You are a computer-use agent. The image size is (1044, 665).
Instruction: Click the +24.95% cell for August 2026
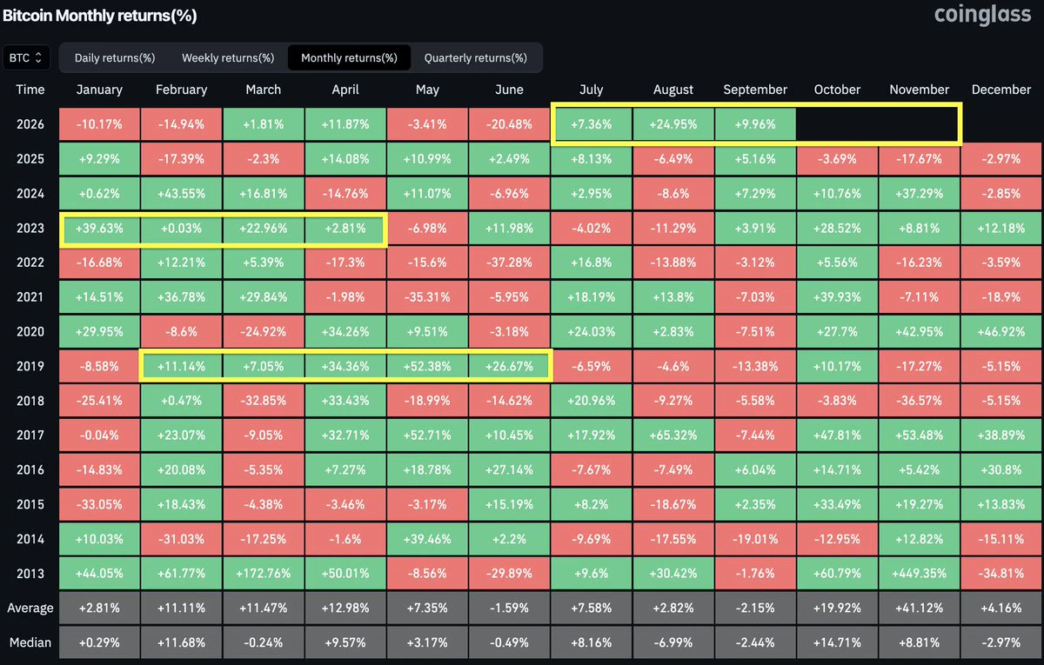pyautogui.click(x=673, y=123)
